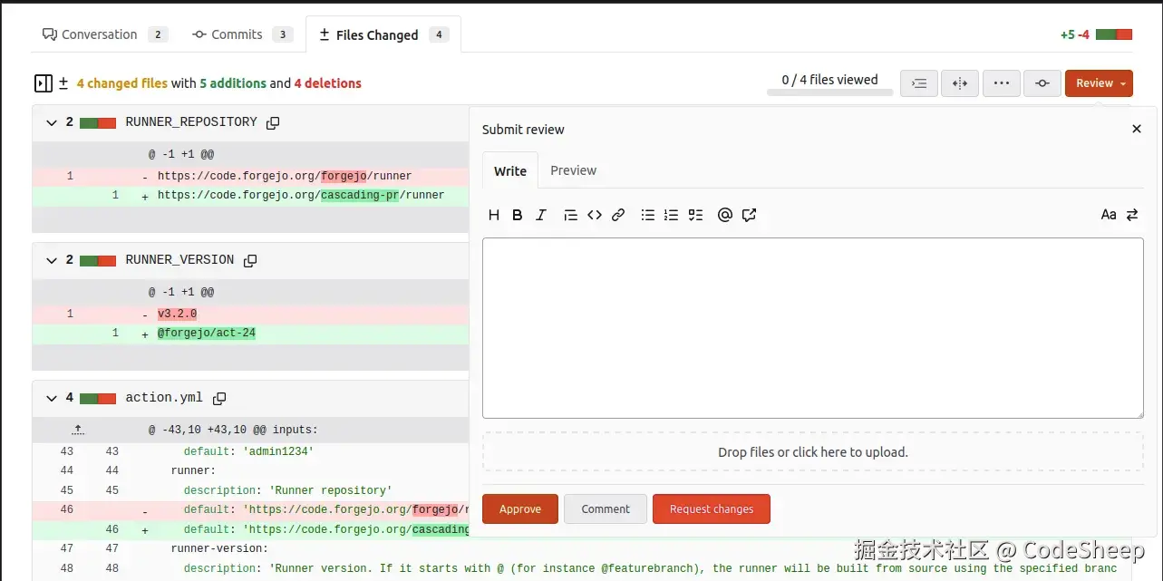Click the 'runner-version:' line

[219, 548]
